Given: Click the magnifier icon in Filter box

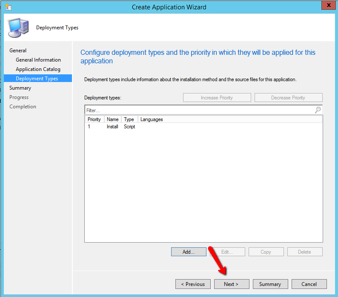Looking at the screenshot, I should coord(318,110).
